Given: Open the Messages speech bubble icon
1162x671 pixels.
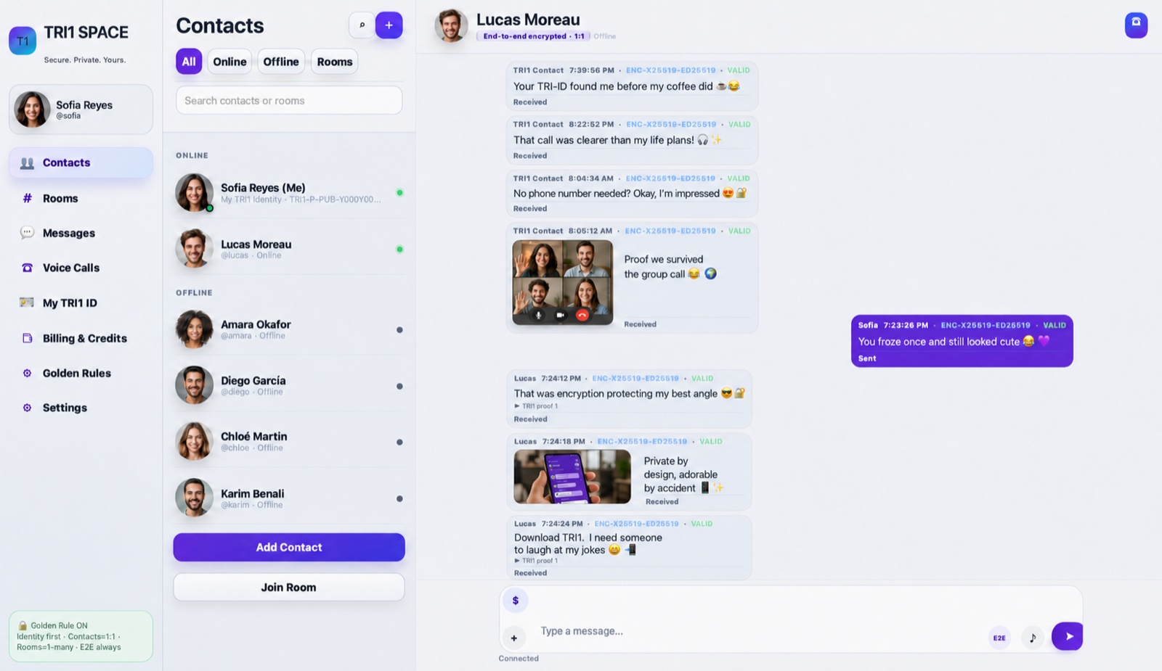Looking at the screenshot, I should coord(27,233).
